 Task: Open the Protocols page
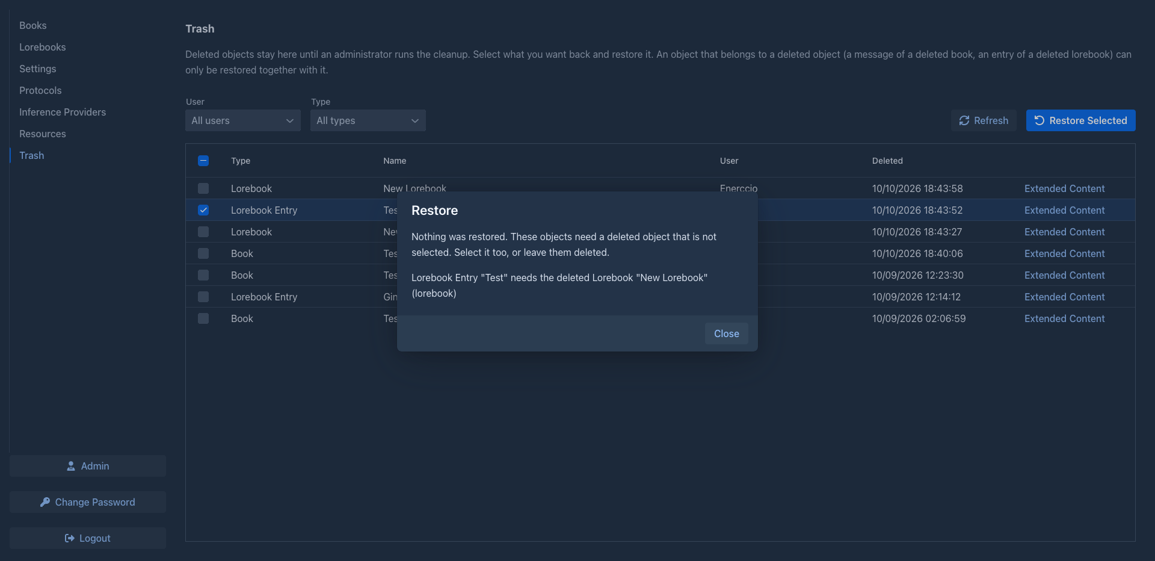pyautogui.click(x=40, y=90)
